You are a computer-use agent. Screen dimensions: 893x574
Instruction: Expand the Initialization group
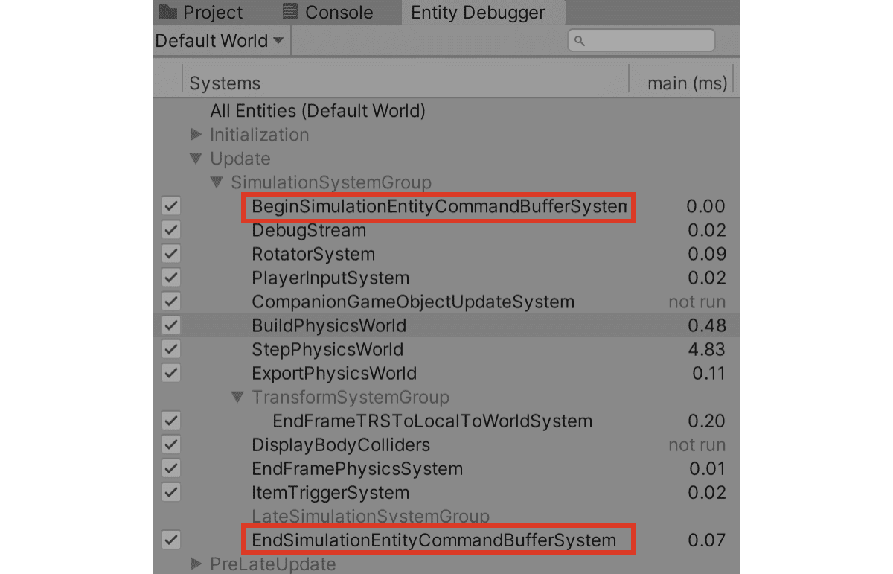196,135
